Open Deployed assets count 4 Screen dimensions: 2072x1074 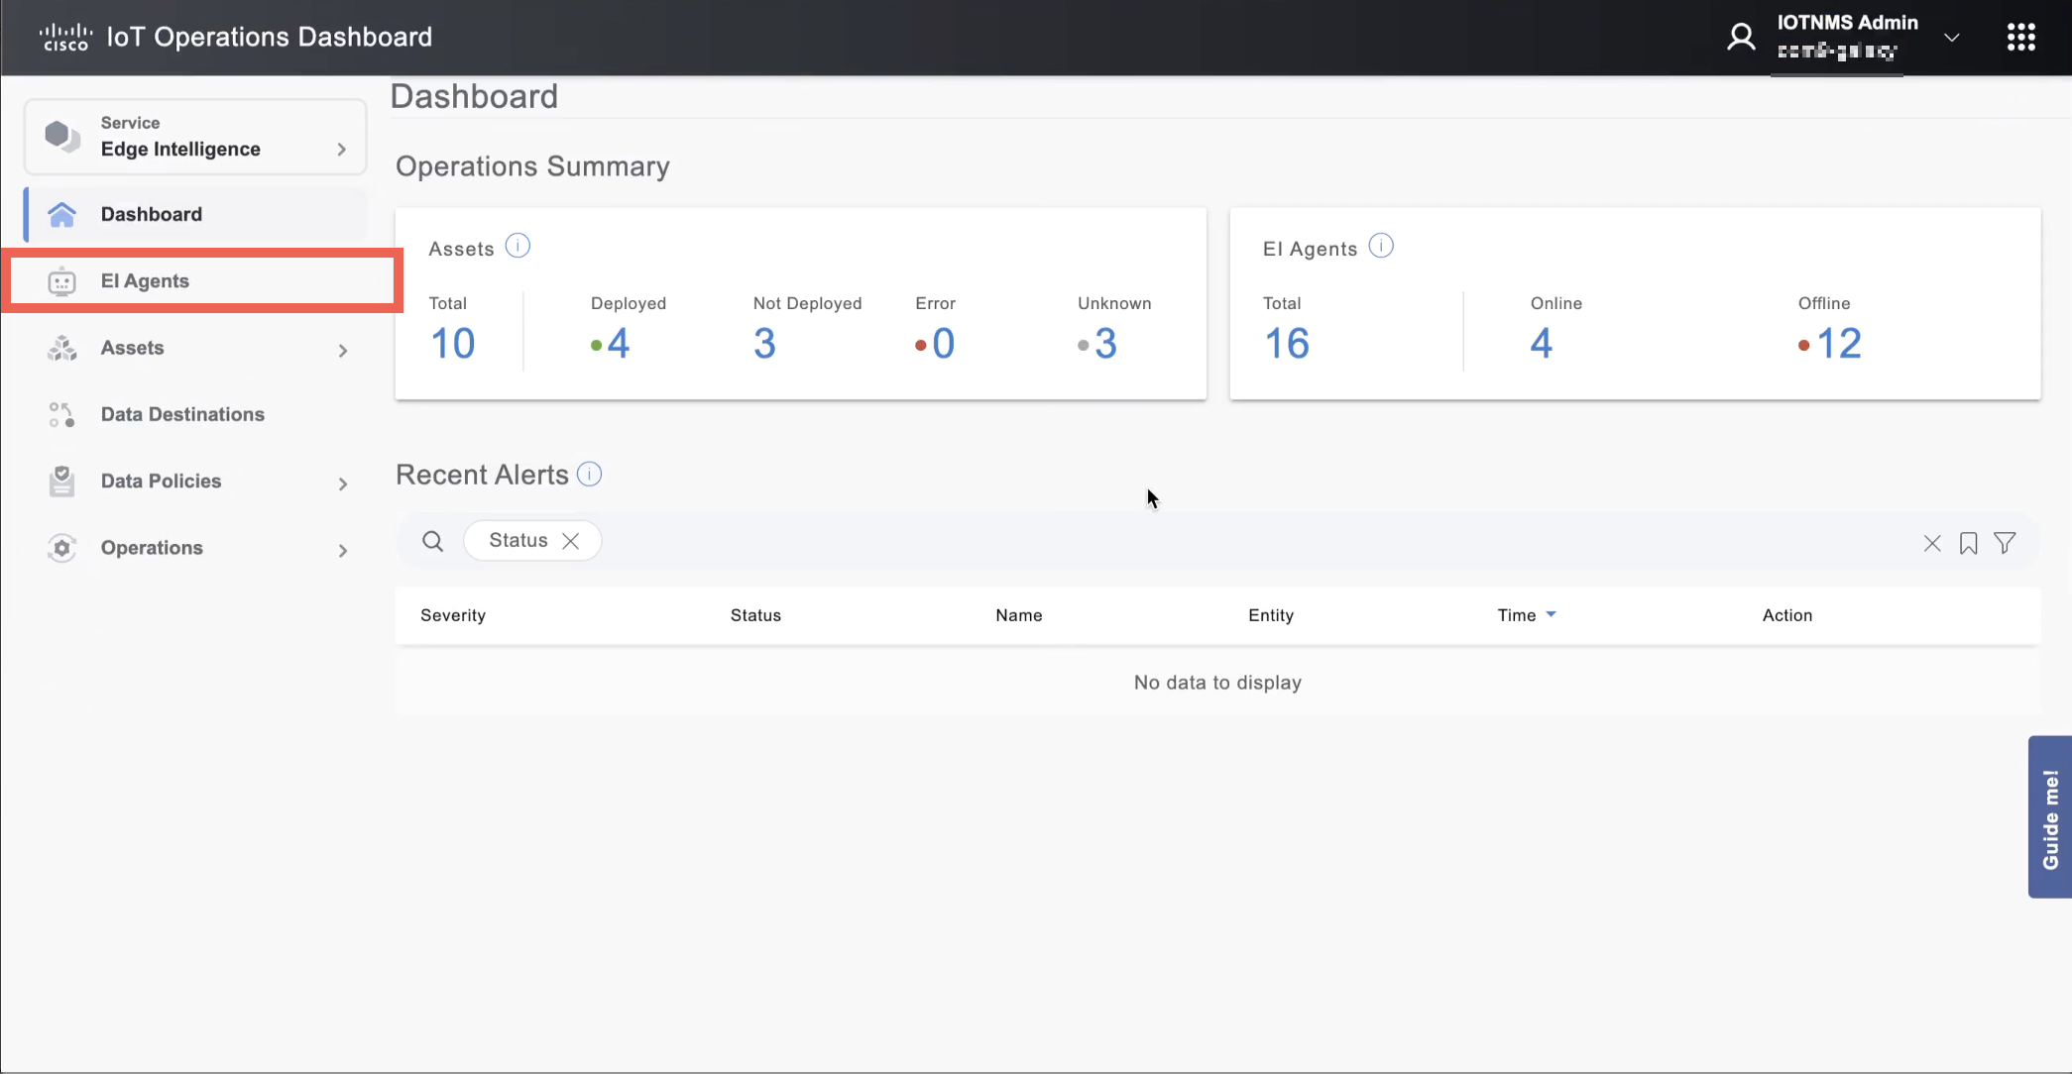click(x=618, y=344)
